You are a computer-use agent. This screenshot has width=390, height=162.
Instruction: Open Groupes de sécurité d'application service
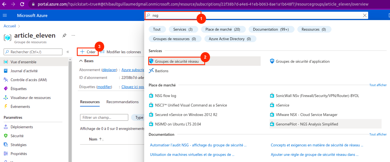302,61
